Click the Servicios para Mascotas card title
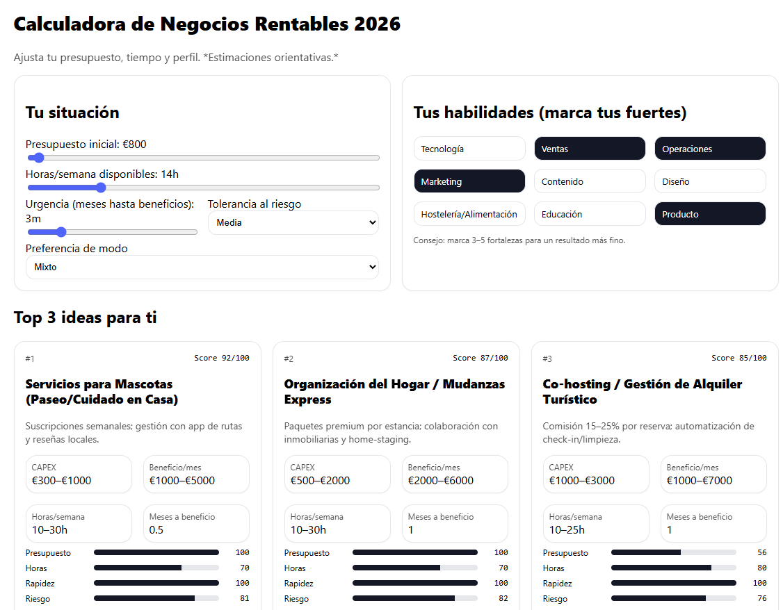This screenshot has height=610, width=783. click(x=102, y=392)
